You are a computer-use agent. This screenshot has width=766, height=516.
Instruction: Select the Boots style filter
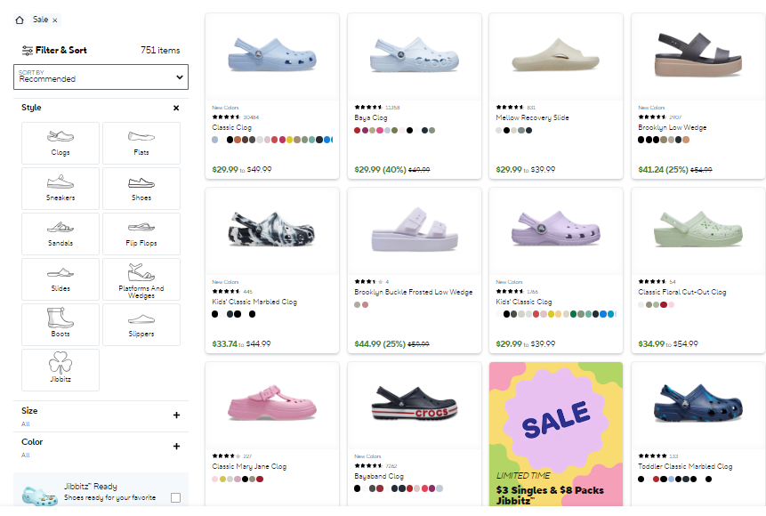point(60,325)
